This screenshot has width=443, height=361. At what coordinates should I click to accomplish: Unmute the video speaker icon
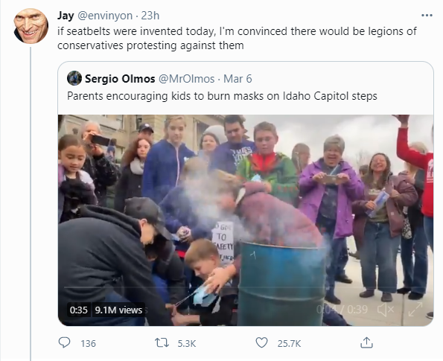(386, 310)
